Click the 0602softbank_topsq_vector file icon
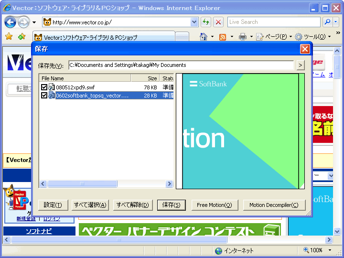The image size is (344, 258). 51,95
